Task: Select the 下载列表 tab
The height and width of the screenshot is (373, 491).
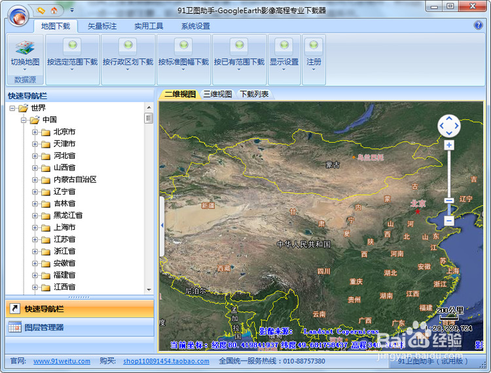Action: pos(254,94)
